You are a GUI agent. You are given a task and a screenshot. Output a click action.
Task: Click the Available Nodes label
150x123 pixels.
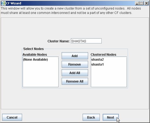click(35, 55)
